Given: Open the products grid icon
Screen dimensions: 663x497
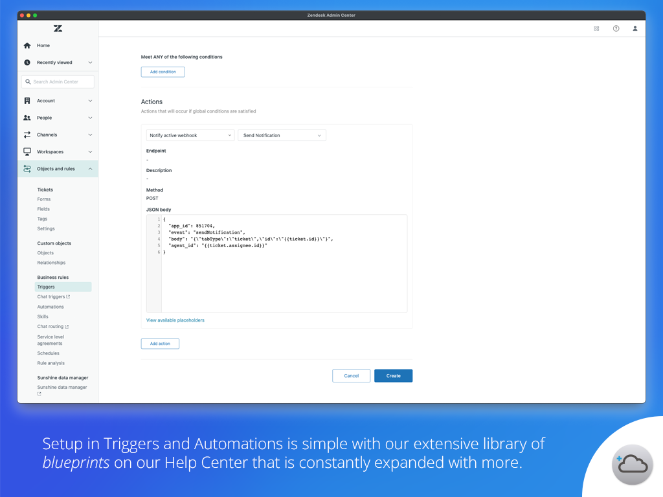Looking at the screenshot, I should click(596, 28).
